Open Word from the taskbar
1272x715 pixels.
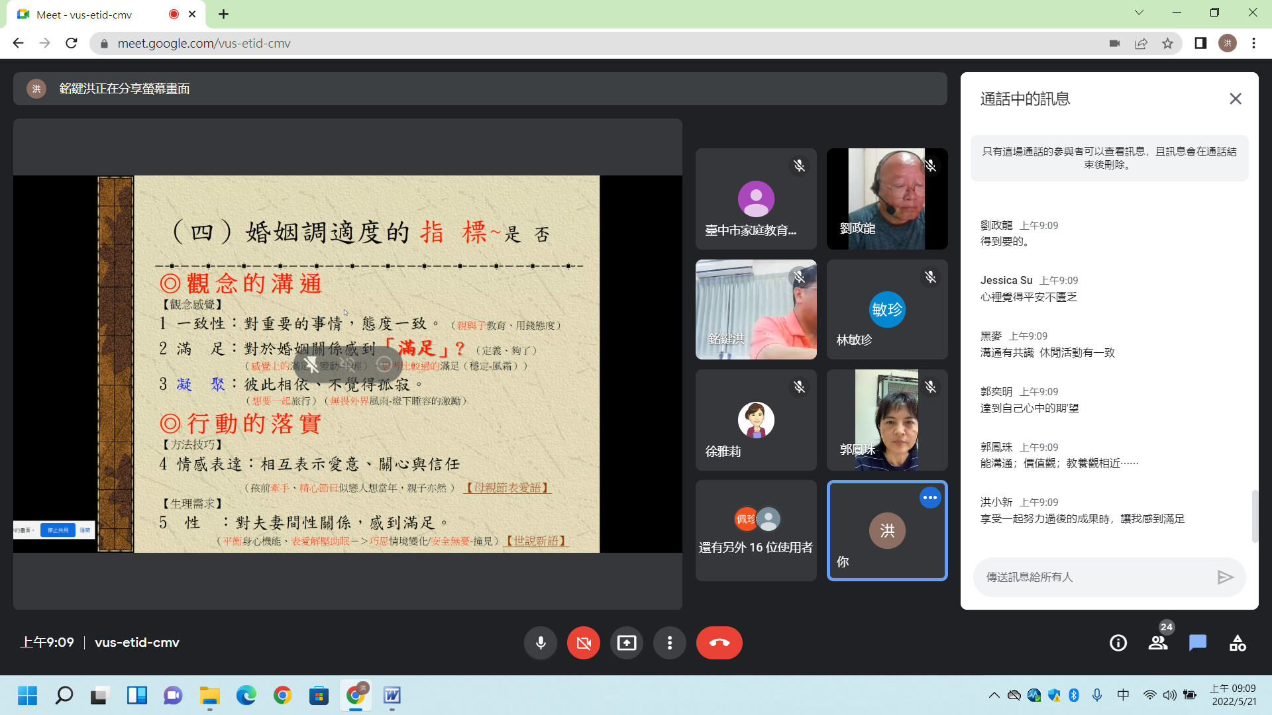[x=392, y=695]
